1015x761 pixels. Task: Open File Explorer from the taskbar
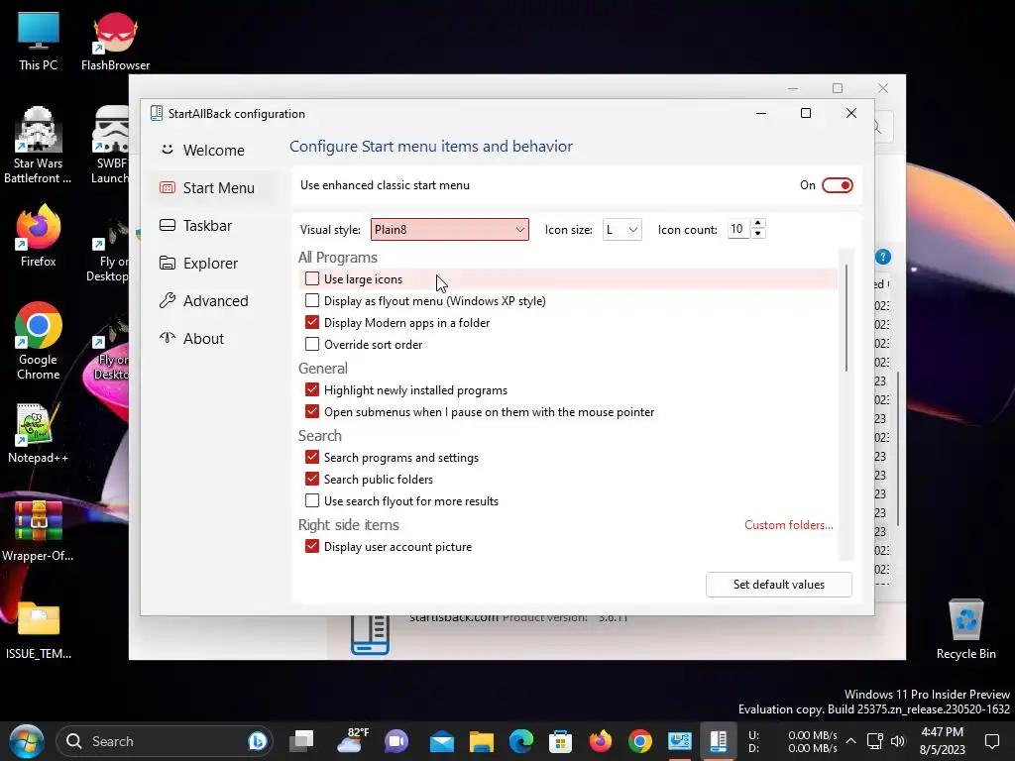(482, 741)
